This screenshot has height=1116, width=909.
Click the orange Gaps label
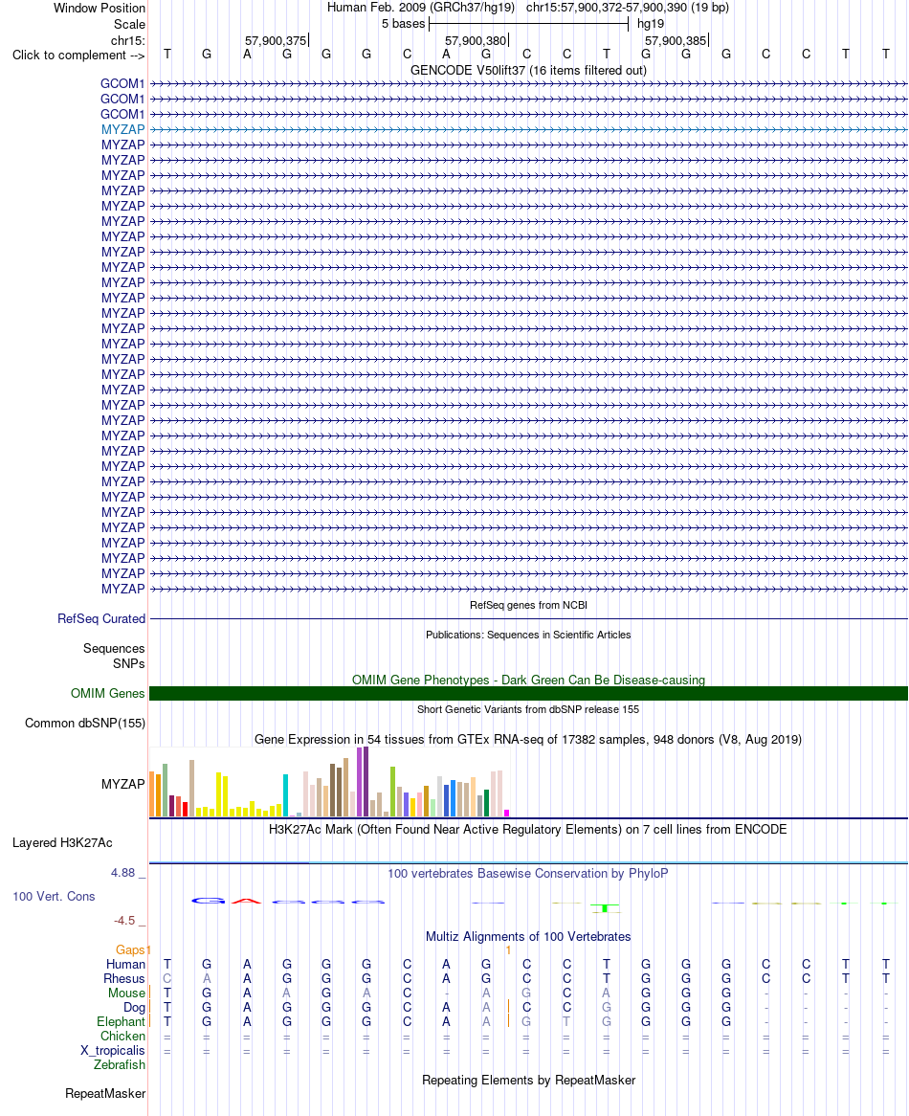[130, 950]
